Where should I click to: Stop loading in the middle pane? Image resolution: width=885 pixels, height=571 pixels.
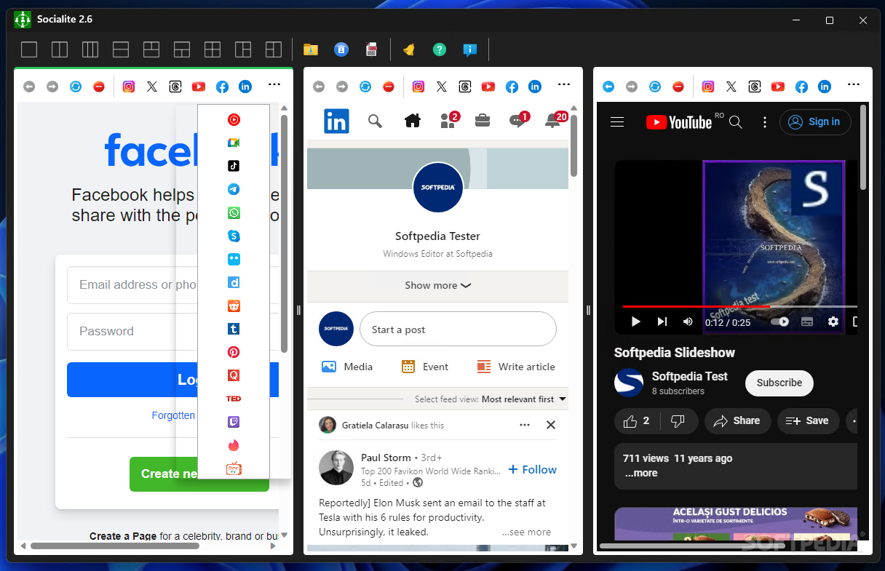pos(389,87)
